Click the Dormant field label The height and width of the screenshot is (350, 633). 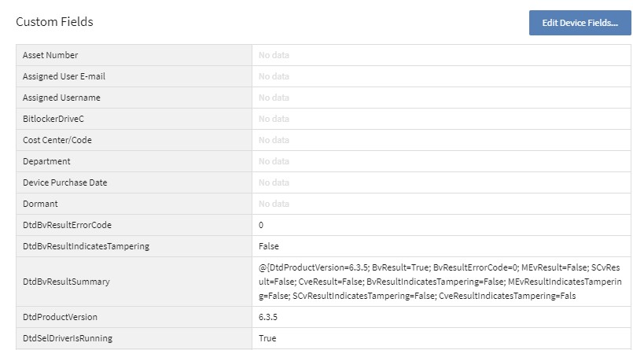(x=42, y=204)
